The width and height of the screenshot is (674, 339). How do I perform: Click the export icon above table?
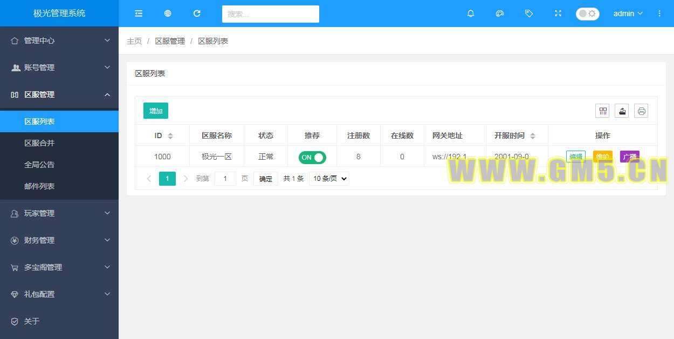[622, 111]
